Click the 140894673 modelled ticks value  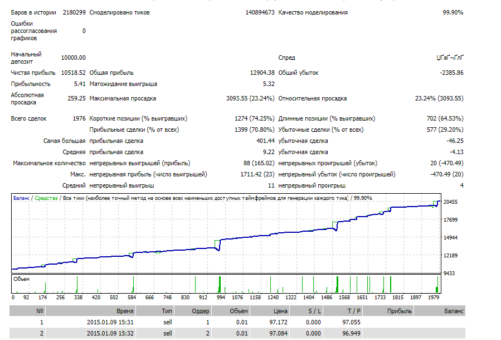[260, 12]
